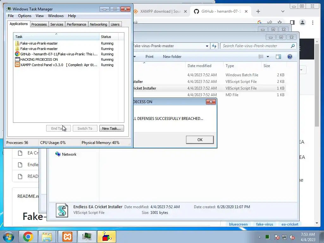Sort applications by the Status column header
Screen dimensions: 324x243
pyautogui.click(x=109, y=37)
